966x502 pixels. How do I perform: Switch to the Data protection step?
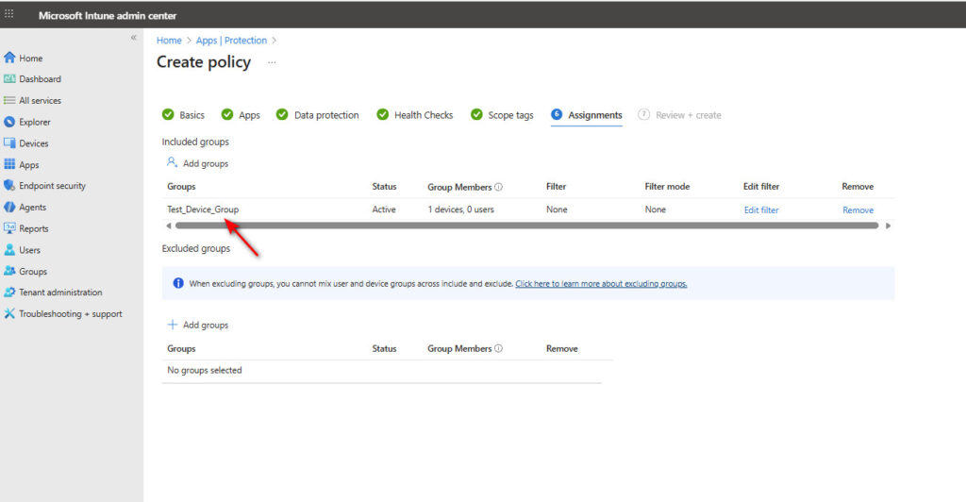click(x=325, y=115)
